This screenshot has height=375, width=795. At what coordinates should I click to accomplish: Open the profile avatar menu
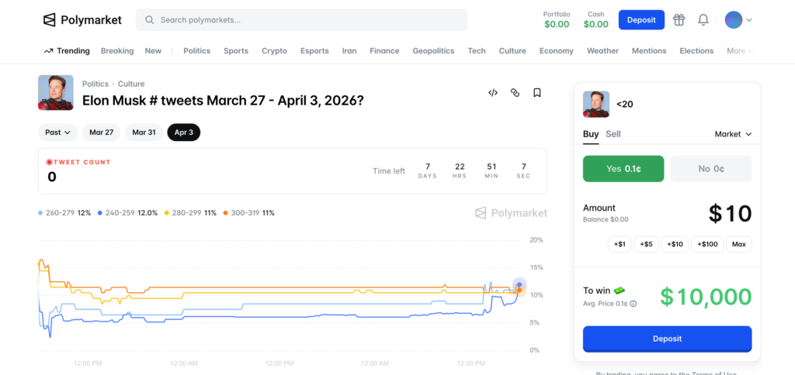[738, 19]
